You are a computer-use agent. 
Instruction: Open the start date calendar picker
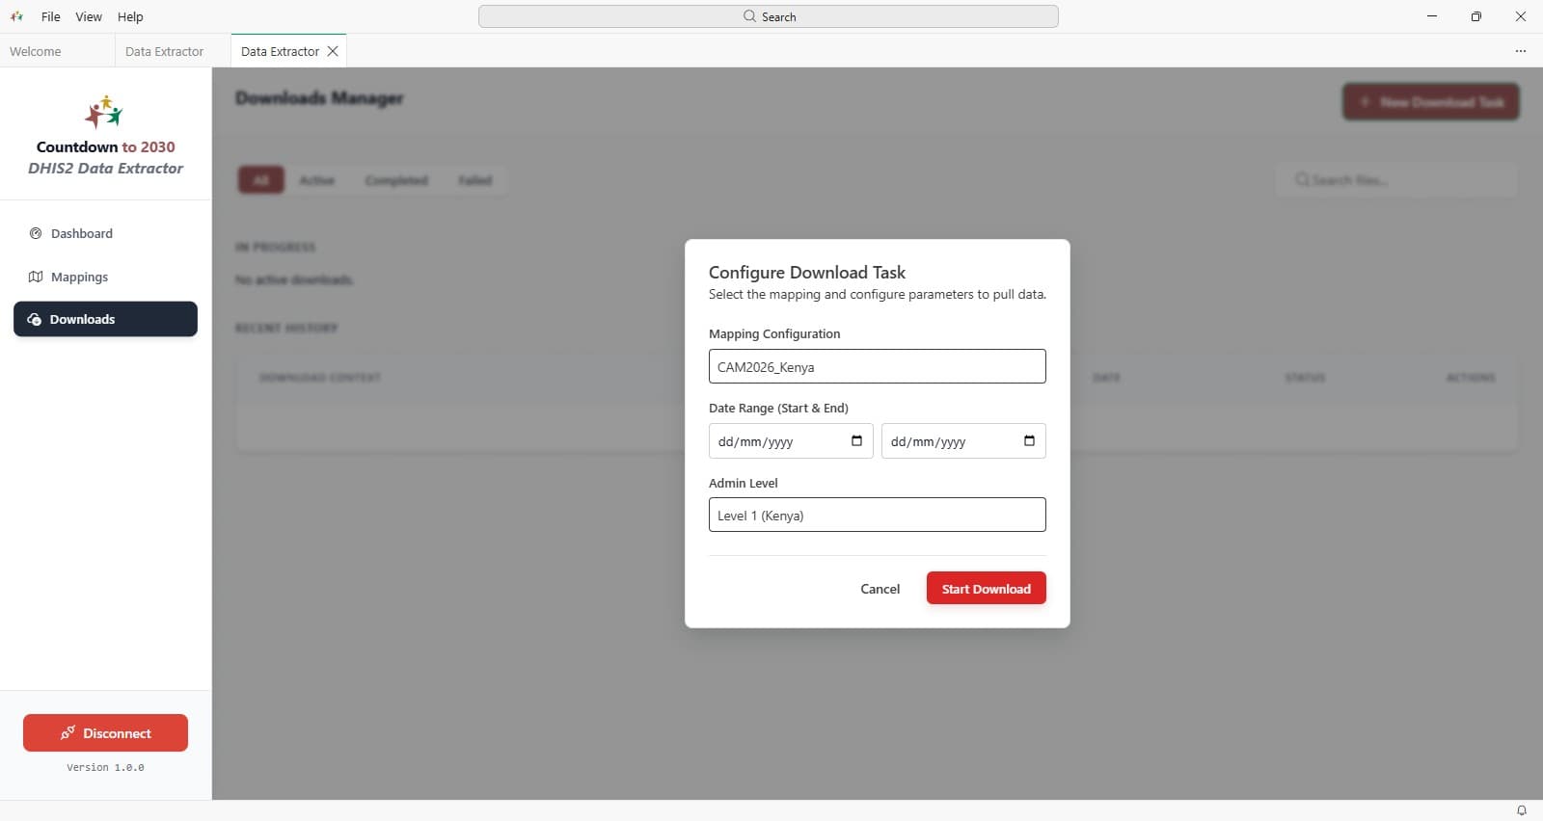856,440
